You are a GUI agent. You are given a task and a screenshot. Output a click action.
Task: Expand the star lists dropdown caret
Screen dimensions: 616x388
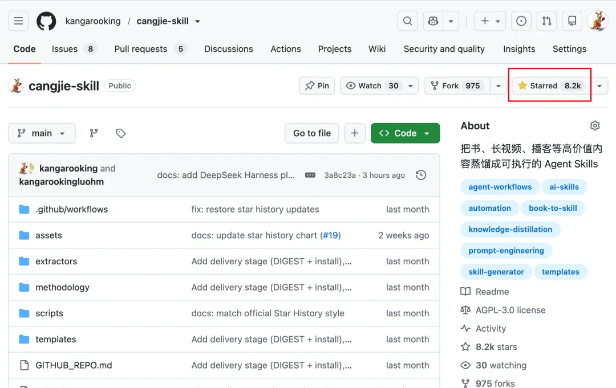pyautogui.click(x=599, y=85)
